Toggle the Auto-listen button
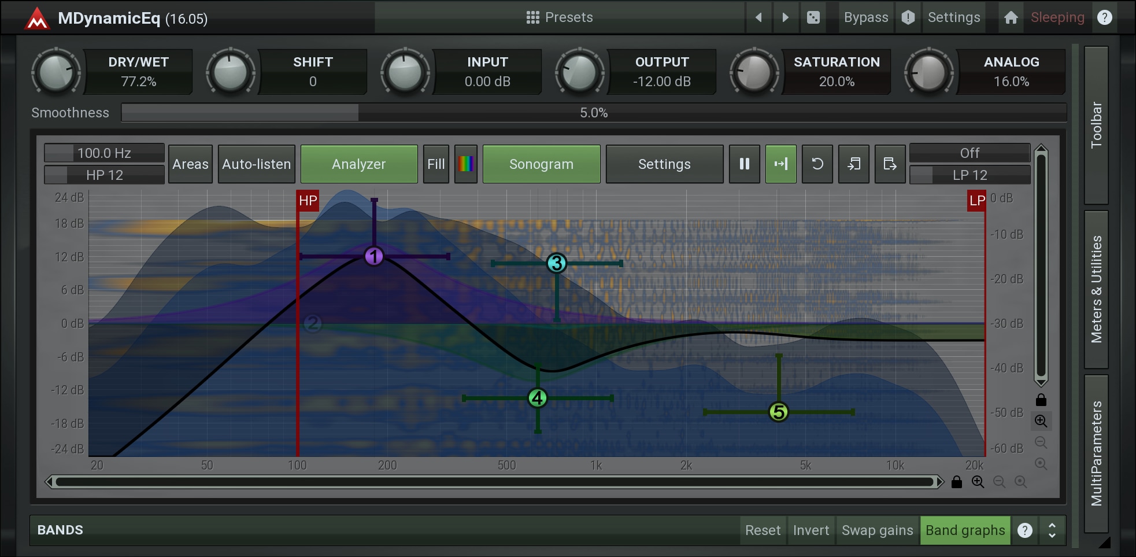 coord(257,164)
